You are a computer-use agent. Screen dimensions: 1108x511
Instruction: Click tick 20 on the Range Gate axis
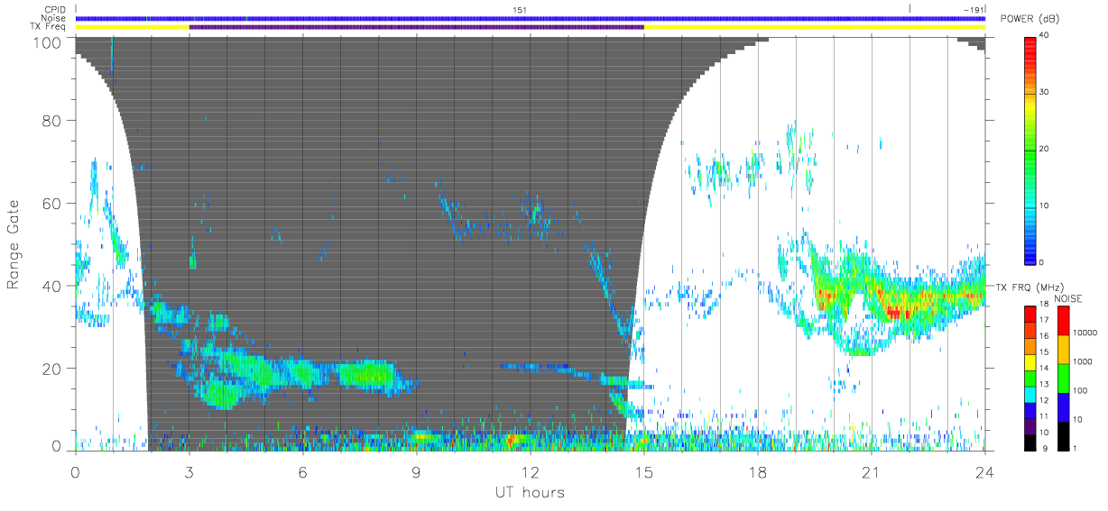click(x=51, y=369)
